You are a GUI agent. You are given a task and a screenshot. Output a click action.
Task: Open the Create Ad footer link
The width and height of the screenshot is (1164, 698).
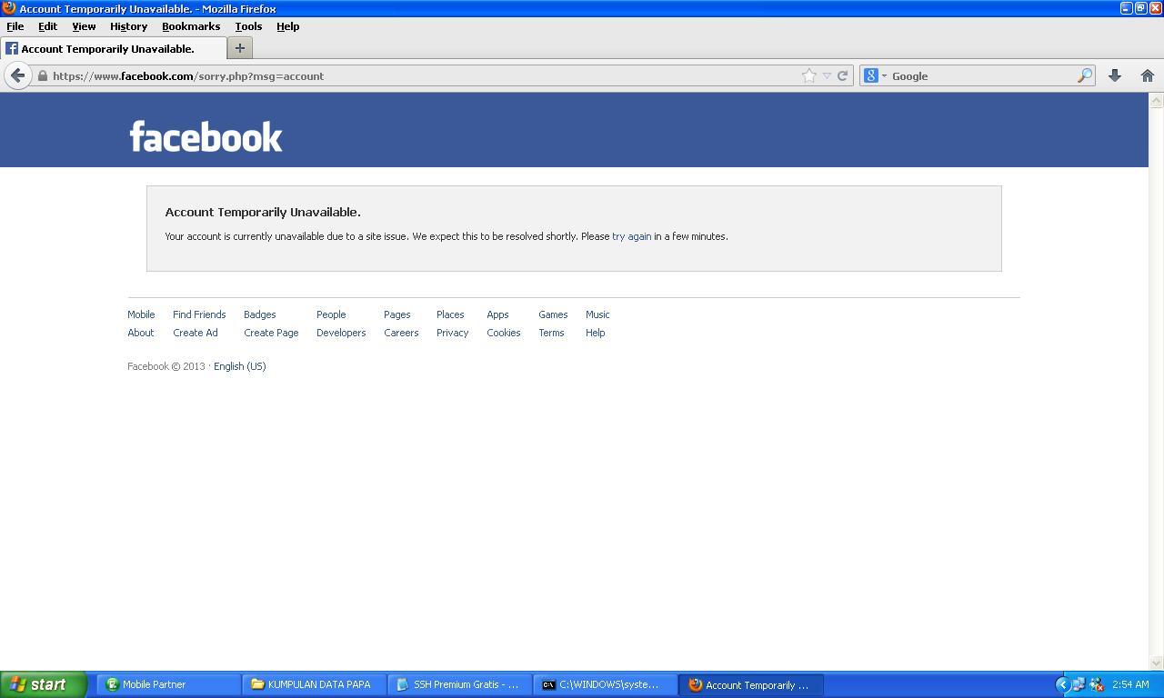click(196, 333)
